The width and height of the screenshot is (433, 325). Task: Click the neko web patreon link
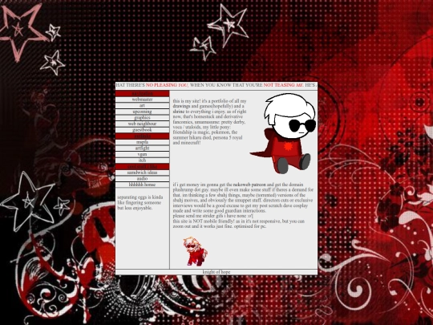249,185
